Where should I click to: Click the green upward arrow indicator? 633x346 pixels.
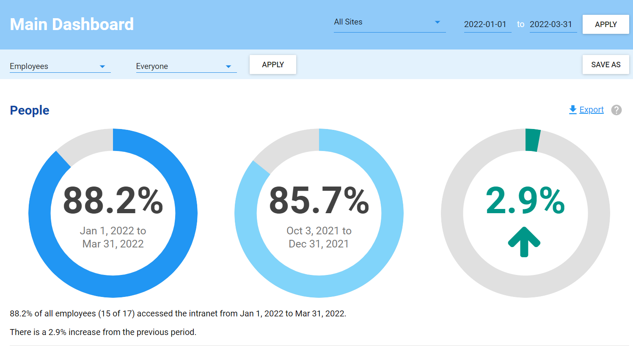click(x=524, y=242)
